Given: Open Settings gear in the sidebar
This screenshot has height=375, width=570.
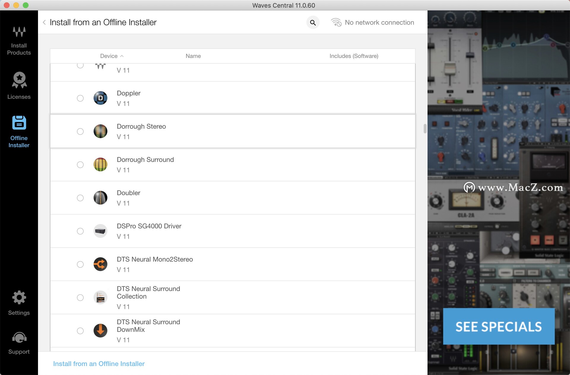Looking at the screenshot, I should click(19, 303).
